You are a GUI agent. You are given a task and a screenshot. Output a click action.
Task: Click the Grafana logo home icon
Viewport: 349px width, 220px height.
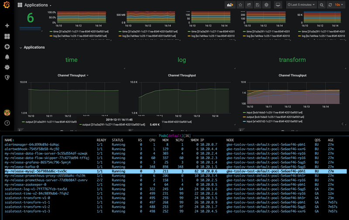(x=7, y=5)
